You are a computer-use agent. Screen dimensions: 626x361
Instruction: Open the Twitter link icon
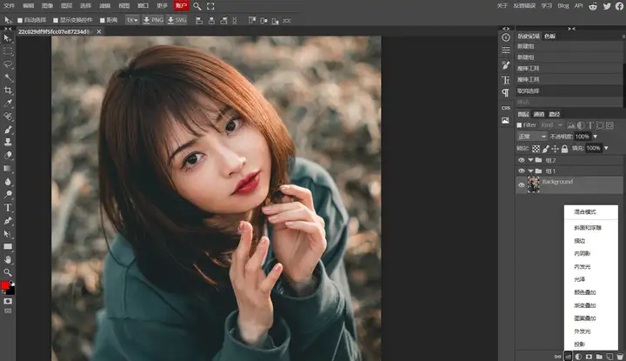[x=605, y=5]
